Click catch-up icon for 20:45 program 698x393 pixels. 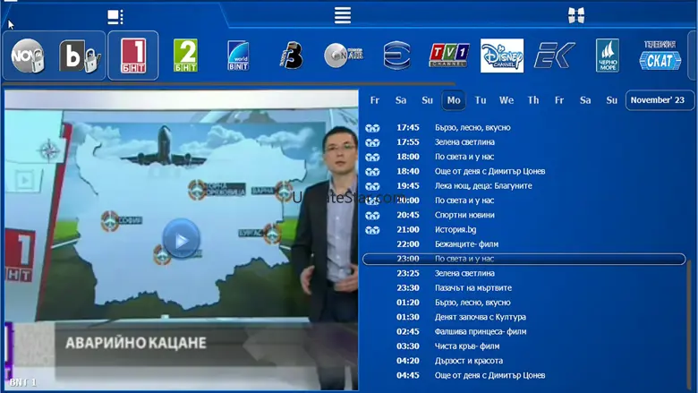pos(372,216)
